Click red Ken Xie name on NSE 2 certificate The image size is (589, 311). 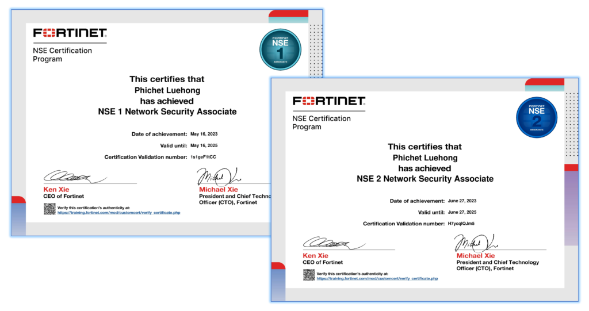(x=316, y=256)
